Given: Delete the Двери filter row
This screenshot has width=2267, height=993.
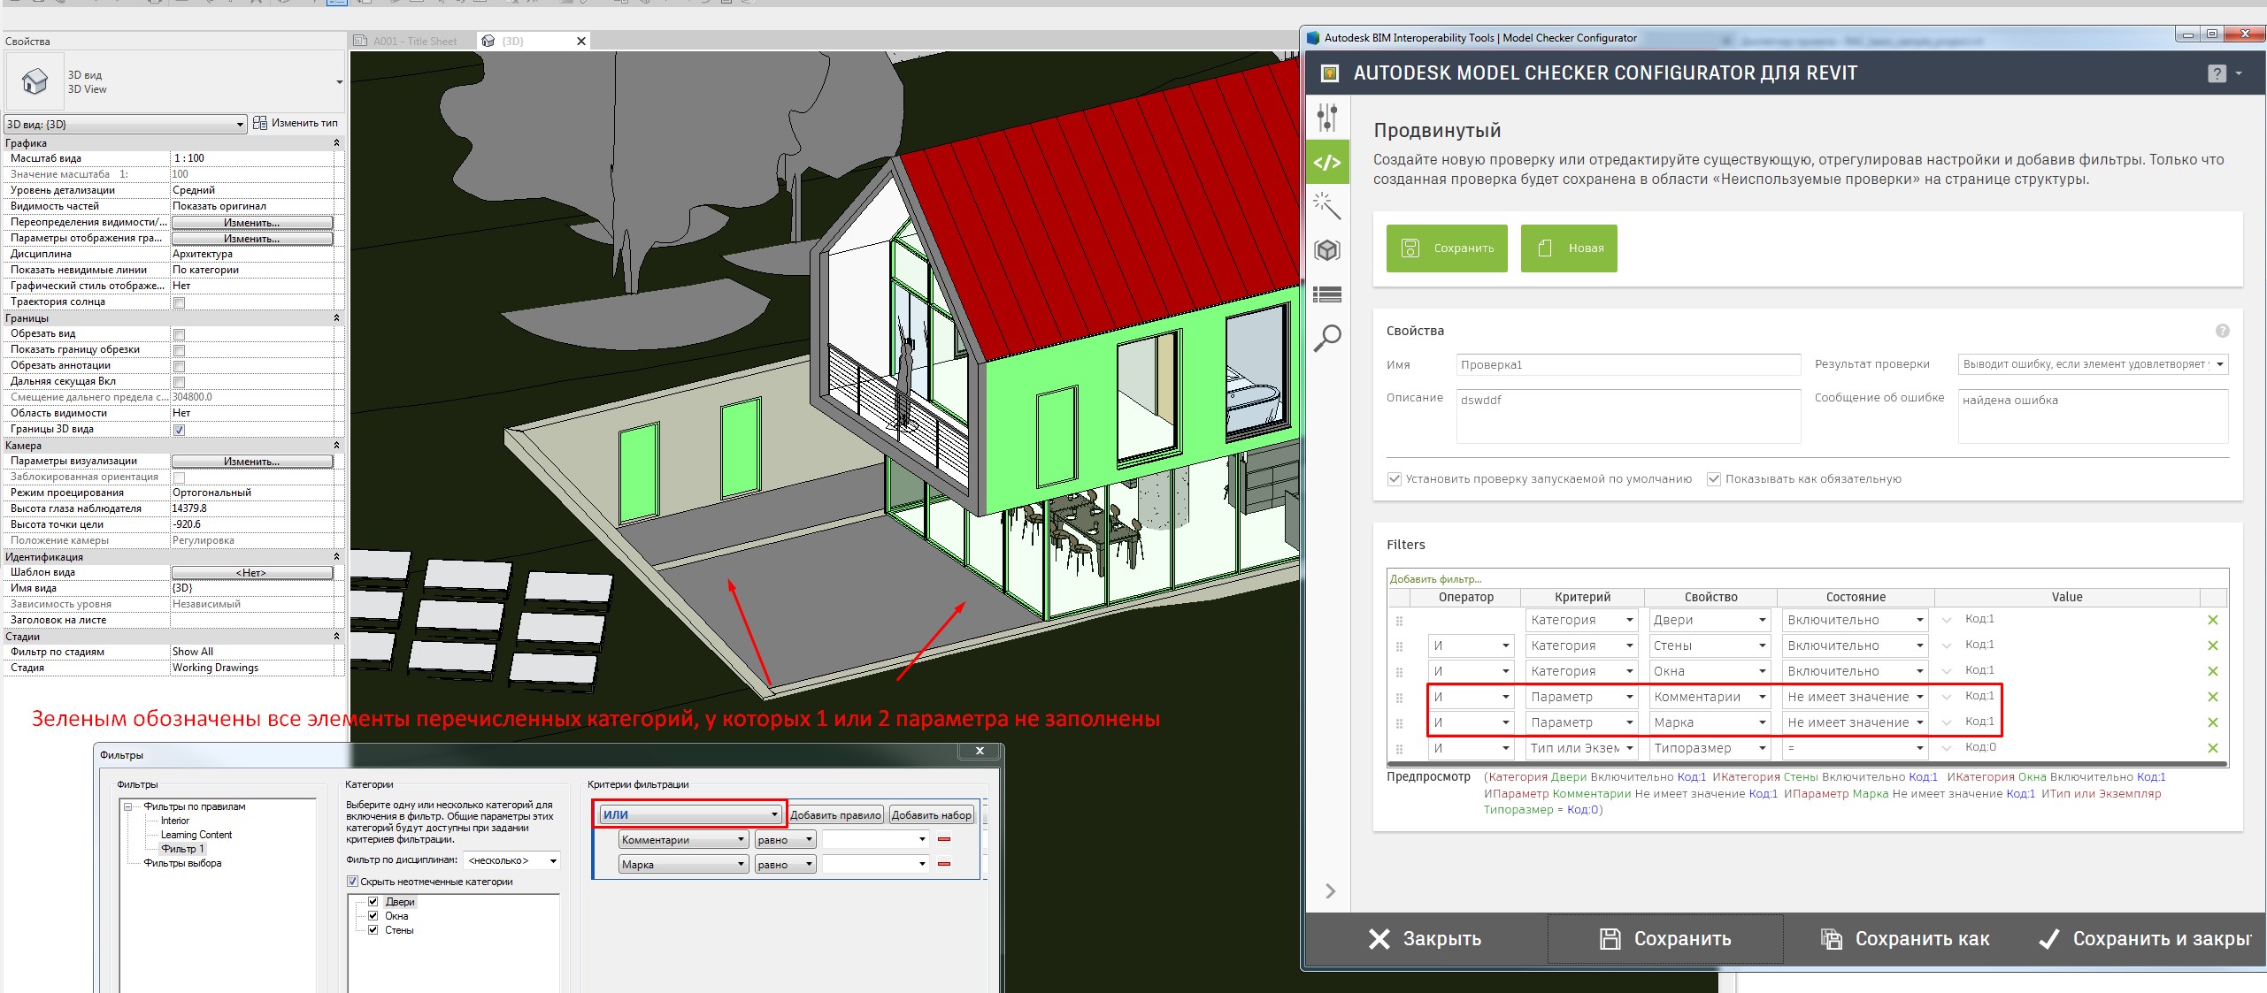Looking at the screenshot, I should (x=2212, y=620).
